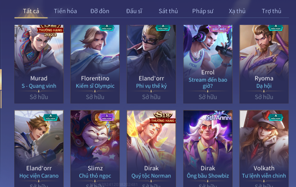296x187 pixels.
Task: Click Sở hữu under Ryoma Dạ hội
Action: (x=264, y=97)
